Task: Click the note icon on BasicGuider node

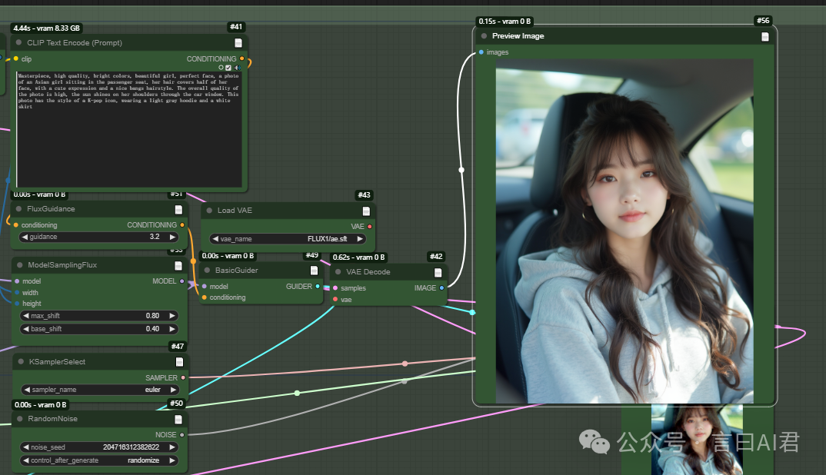Action: [x=314, y=270]
